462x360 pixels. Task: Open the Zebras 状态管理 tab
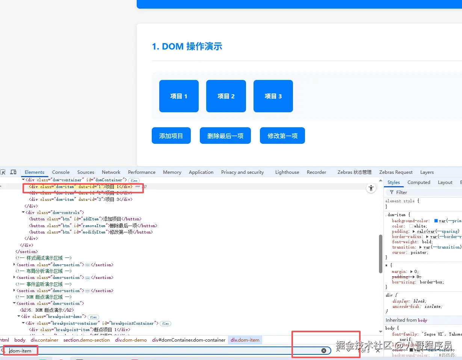tap(354, 172)
